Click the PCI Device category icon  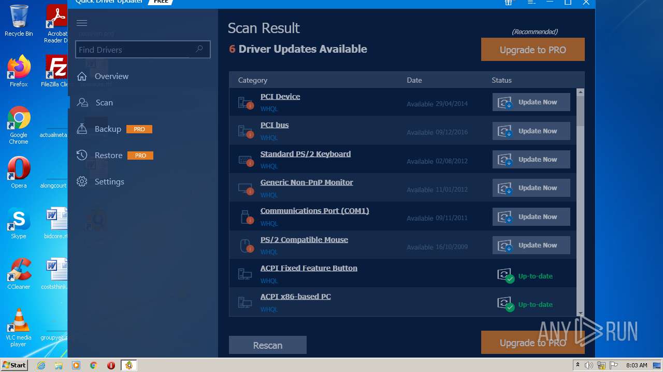246,103
